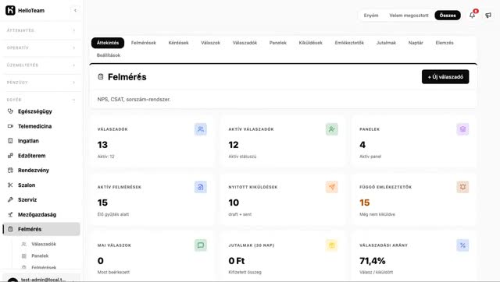
Task: Open the Kiküldések tab
Action: (x=311, y=43)
